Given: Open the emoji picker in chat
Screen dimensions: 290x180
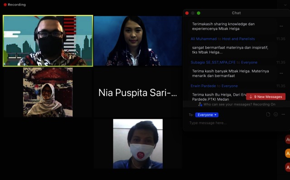Looking at the screenshot, I should click(x=275, y=115).
